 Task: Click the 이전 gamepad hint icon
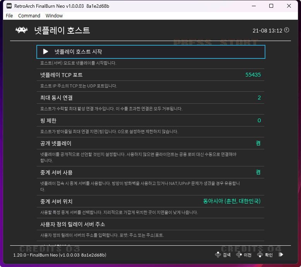(239, 255)
